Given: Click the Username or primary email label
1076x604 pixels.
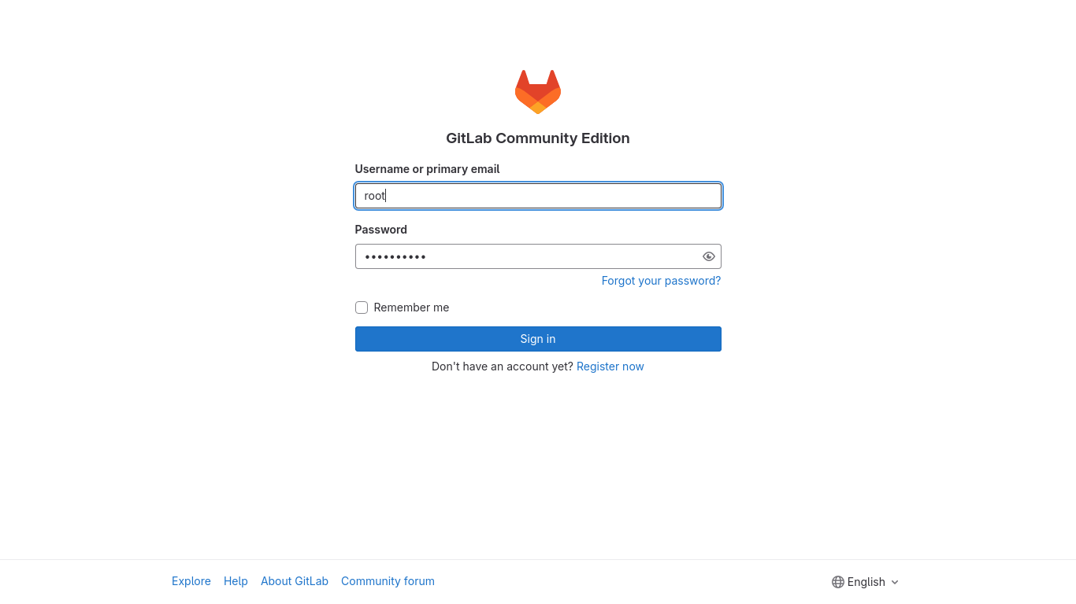Looking at the screenshot, I should 427,169.
